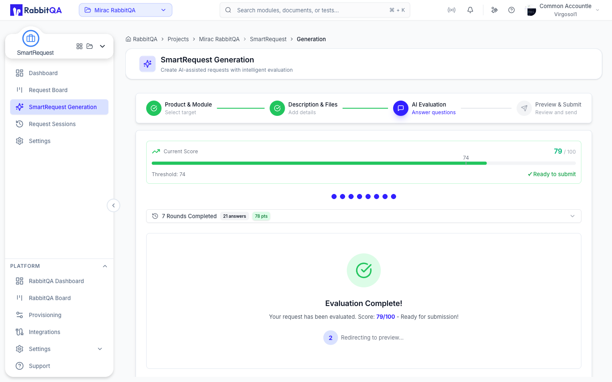Click Projects breadcrumb
The image size is (612, 382).
(x=178, y=39)
